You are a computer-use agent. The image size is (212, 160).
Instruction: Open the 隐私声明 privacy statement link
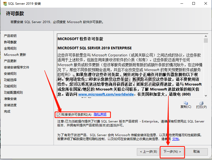click(100, 114)
